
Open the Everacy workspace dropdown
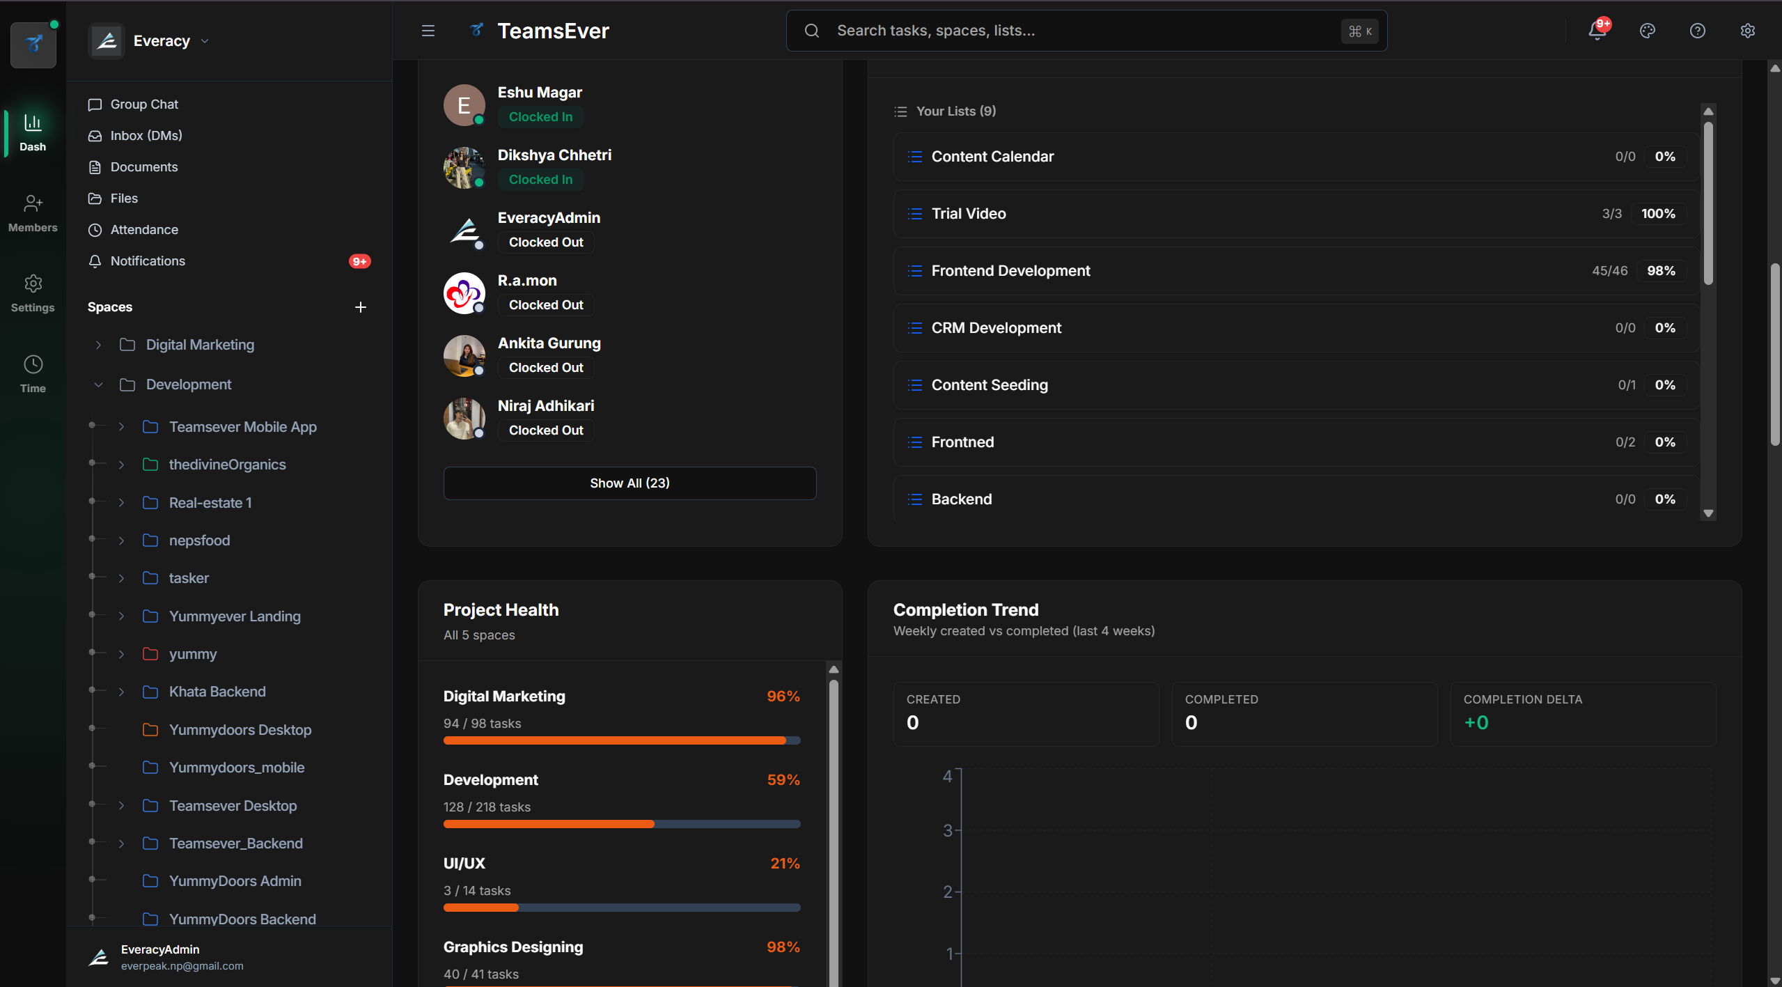point(205,41)
